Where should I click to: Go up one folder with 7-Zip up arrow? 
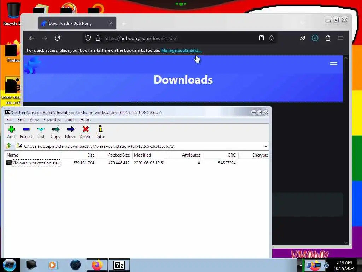pos(9,146)
